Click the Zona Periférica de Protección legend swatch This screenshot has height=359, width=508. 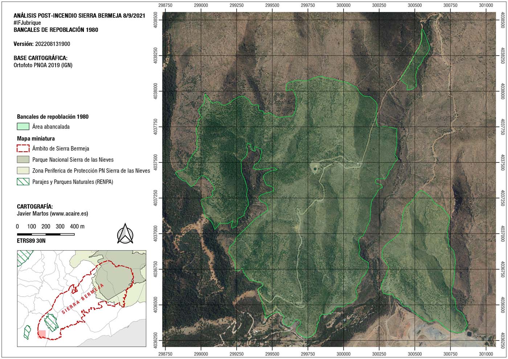23,170
